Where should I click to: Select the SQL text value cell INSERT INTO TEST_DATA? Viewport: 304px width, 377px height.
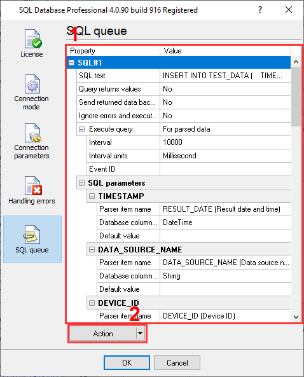tap(225, 76)
